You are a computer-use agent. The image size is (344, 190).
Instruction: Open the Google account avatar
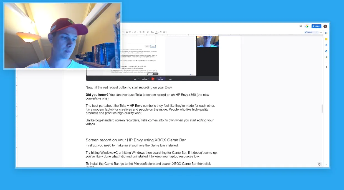(x=325, y=26)
